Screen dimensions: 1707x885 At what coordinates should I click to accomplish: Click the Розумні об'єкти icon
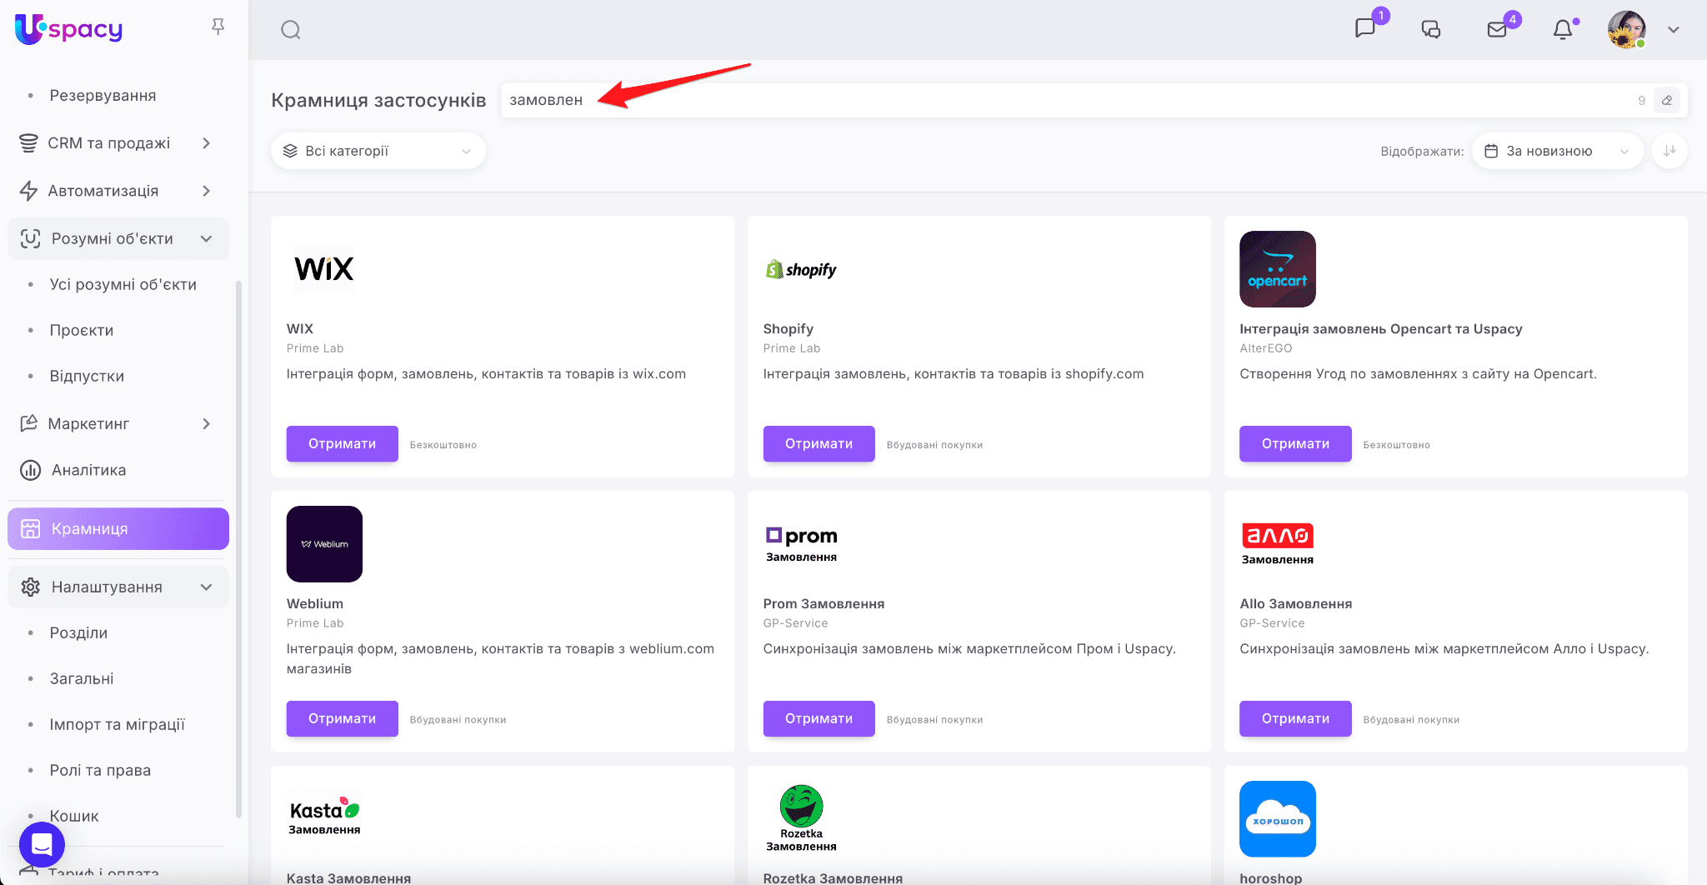(31, 239)
